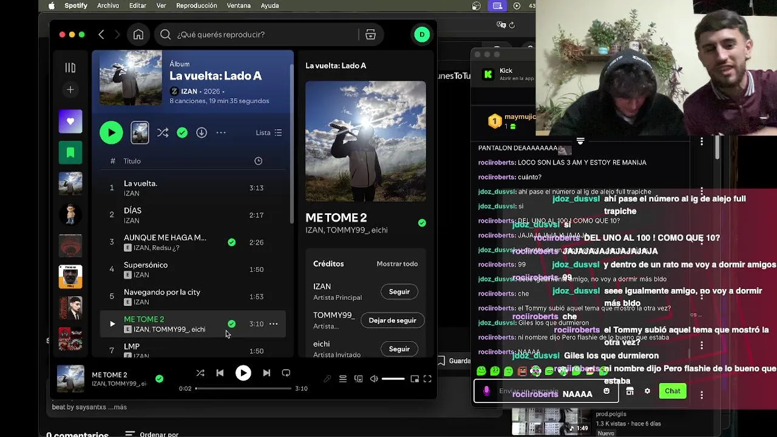Adjust the volume slider
The height and width of the screenshot is (437, 777).
coord(393,379)
